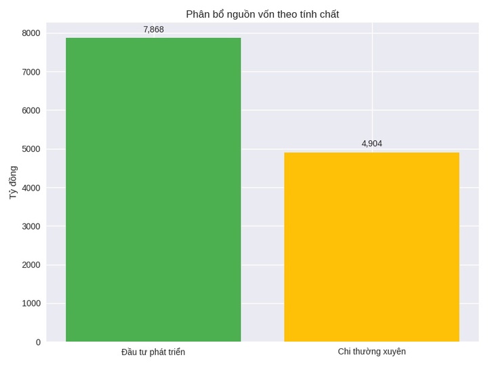The image size is (488, 366).
Task: Click the 3000 y-axis tick label
Action: point(31,226)
